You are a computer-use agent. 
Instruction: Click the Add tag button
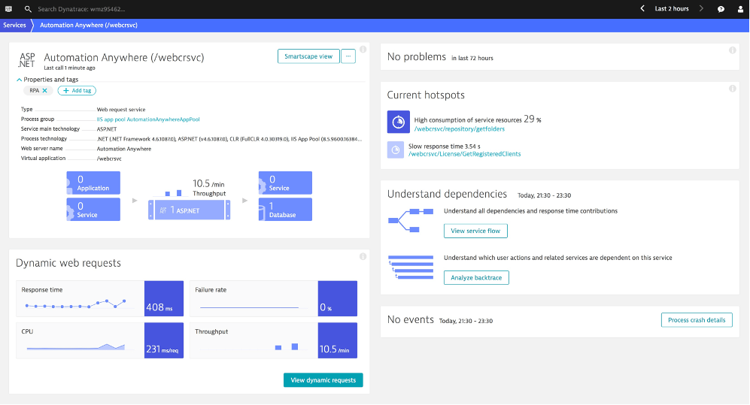[x=77, y=91]
